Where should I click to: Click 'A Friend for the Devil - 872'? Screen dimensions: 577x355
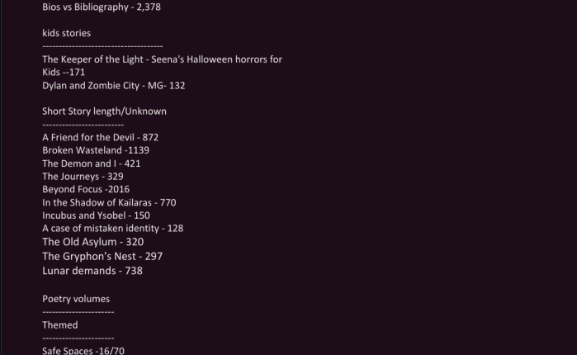[100, 137]
